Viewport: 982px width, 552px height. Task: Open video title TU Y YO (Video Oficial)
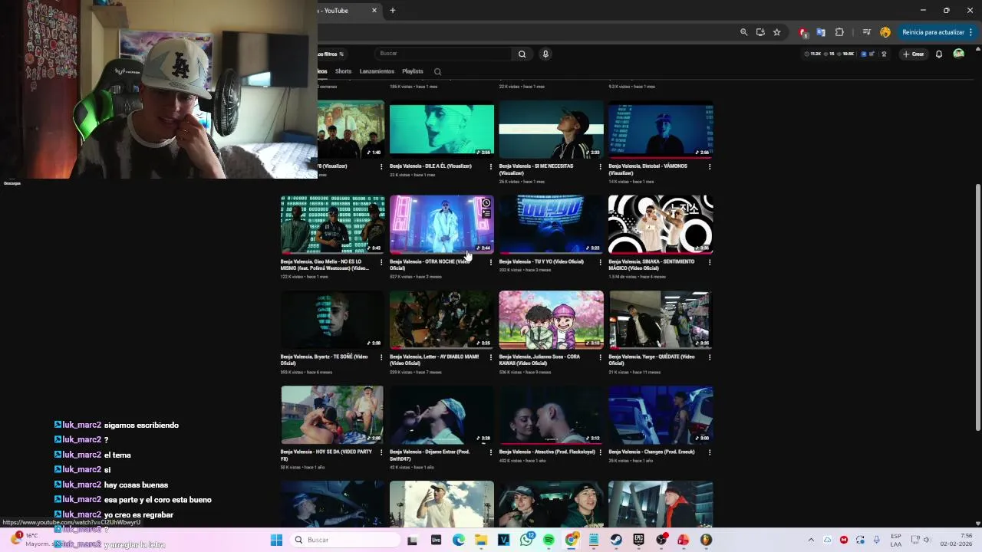point(542,261)
